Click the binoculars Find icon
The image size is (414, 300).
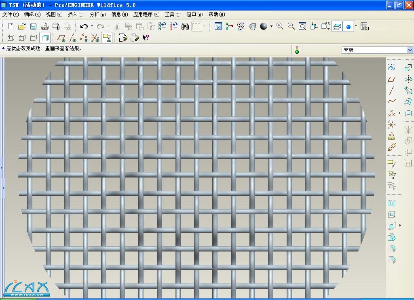(185, 26)
